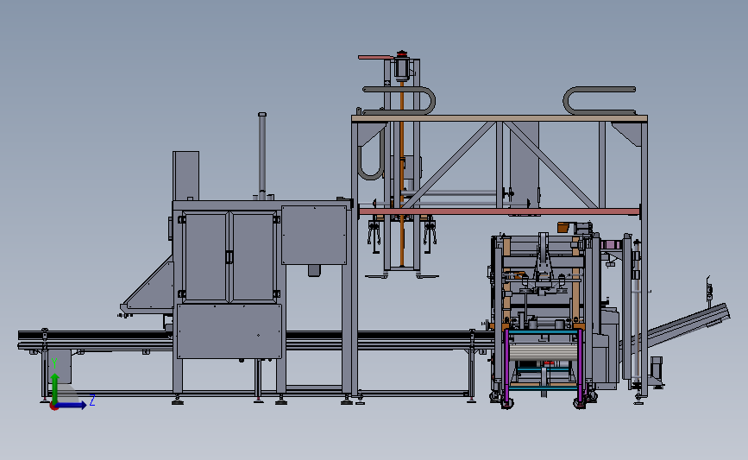Viewport: 748px width, 460px height.
Task: Select the upper-right enclosure box panel
Action: point(314,235)
